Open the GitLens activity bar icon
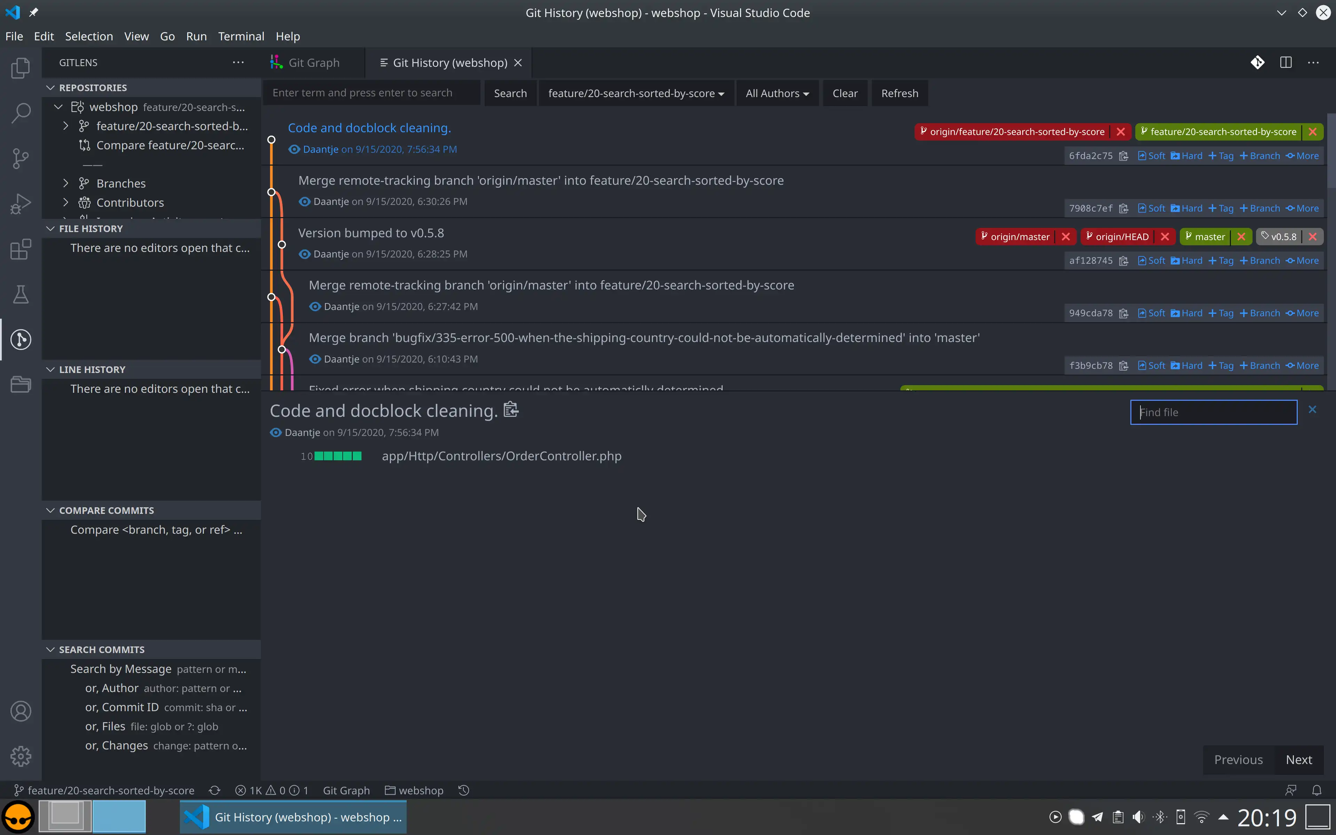This screenshot has height=835, width=1336. point(21,339)
